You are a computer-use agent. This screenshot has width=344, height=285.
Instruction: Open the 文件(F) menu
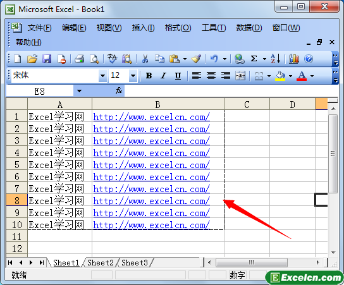pos(39,28)
